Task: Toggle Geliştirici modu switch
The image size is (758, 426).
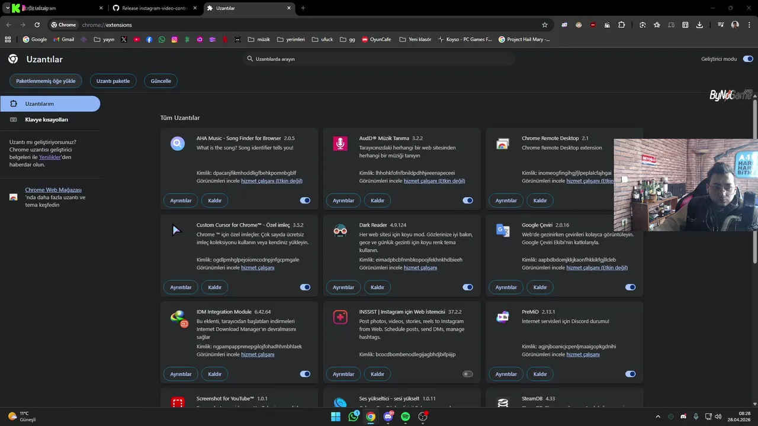Action: tap(748, 59)
